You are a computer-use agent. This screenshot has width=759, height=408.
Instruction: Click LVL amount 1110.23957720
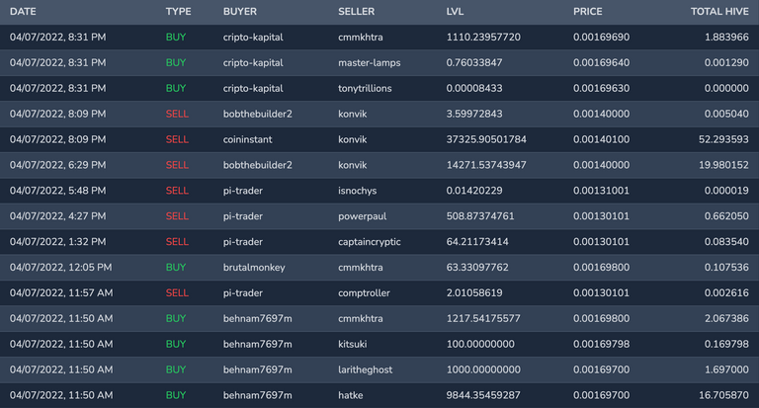pyautogui.click(x=483, y=38)
